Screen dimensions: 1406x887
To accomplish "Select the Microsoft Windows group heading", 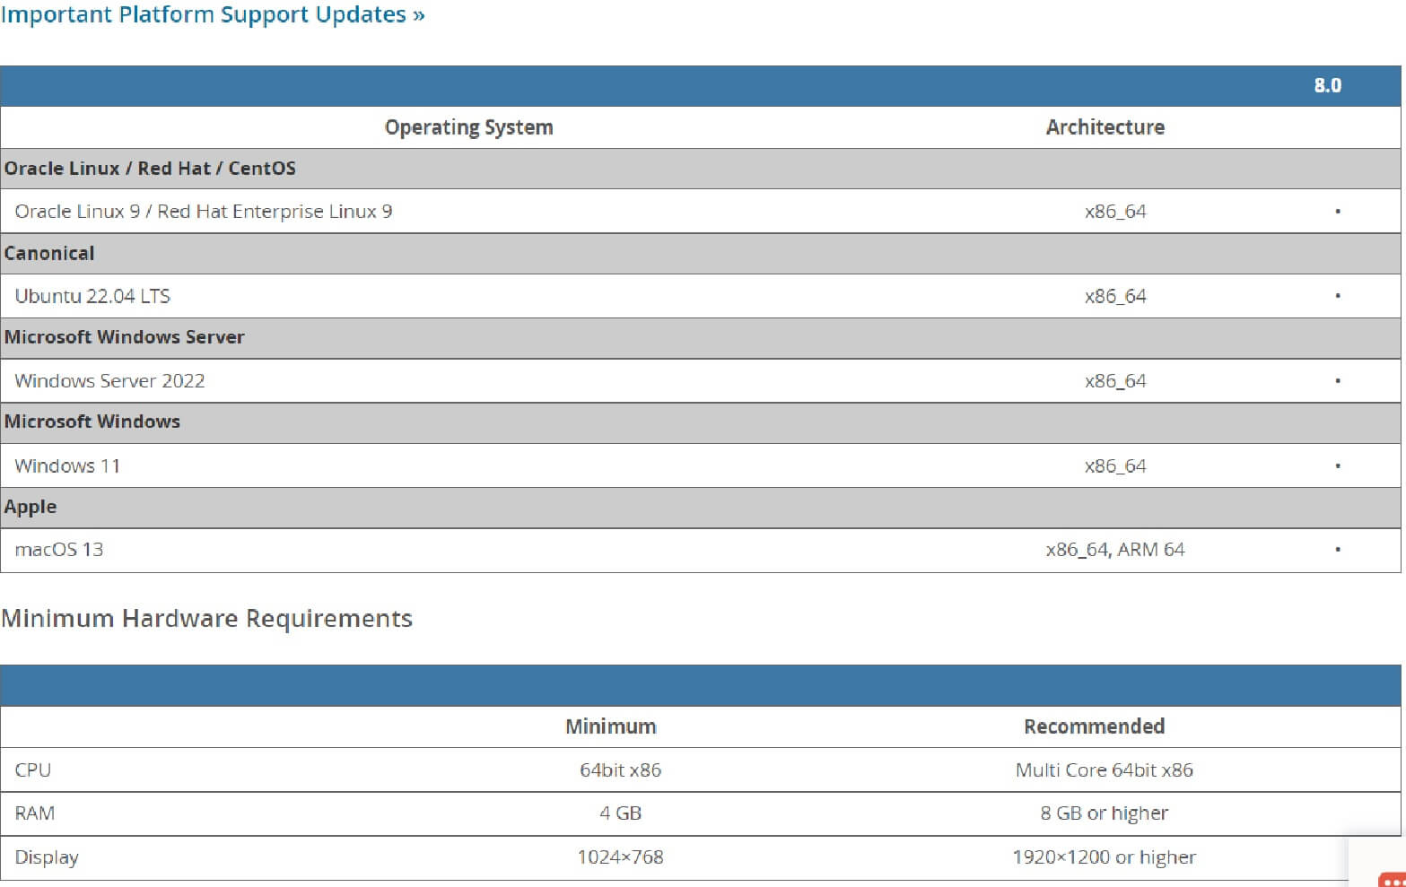I will pos(92,422).
